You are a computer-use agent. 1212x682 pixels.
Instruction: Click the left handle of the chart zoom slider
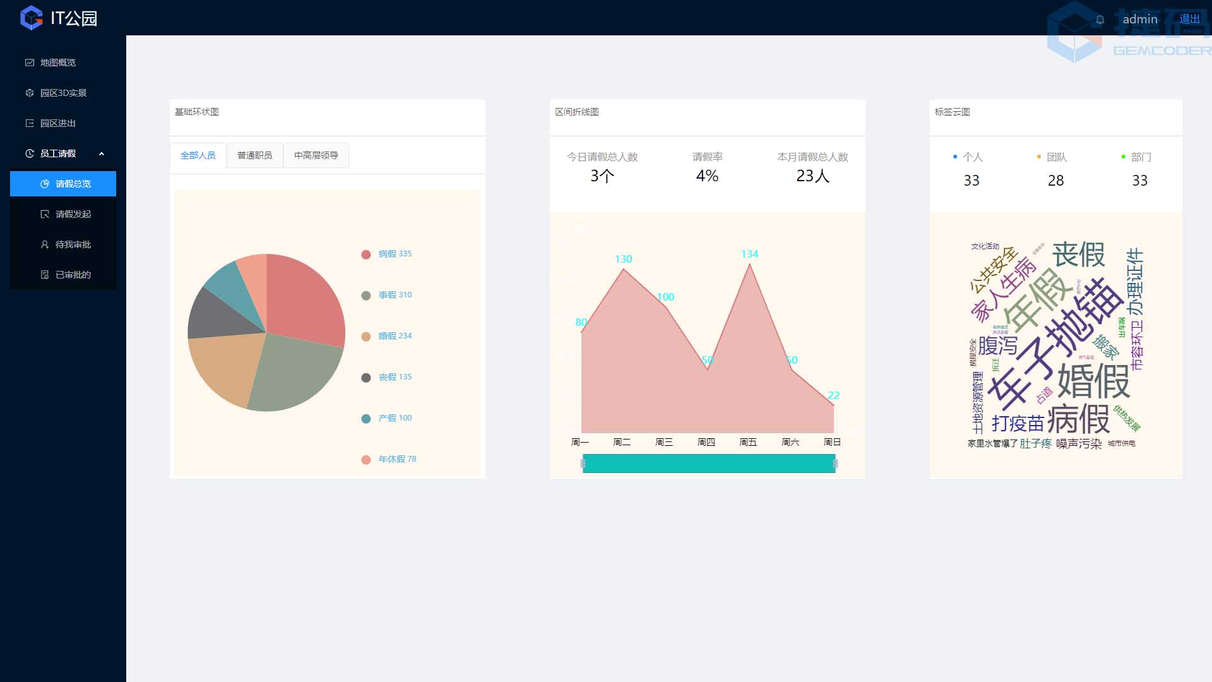pos(583,464)
